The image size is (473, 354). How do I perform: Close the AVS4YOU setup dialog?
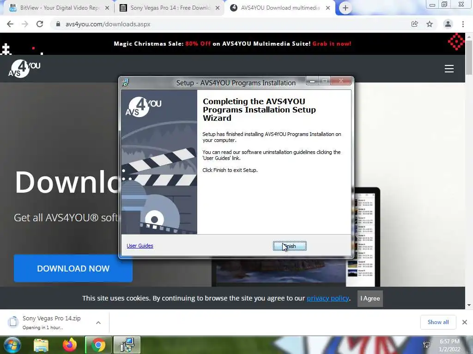pyautogui.click(x=341, y=81)
